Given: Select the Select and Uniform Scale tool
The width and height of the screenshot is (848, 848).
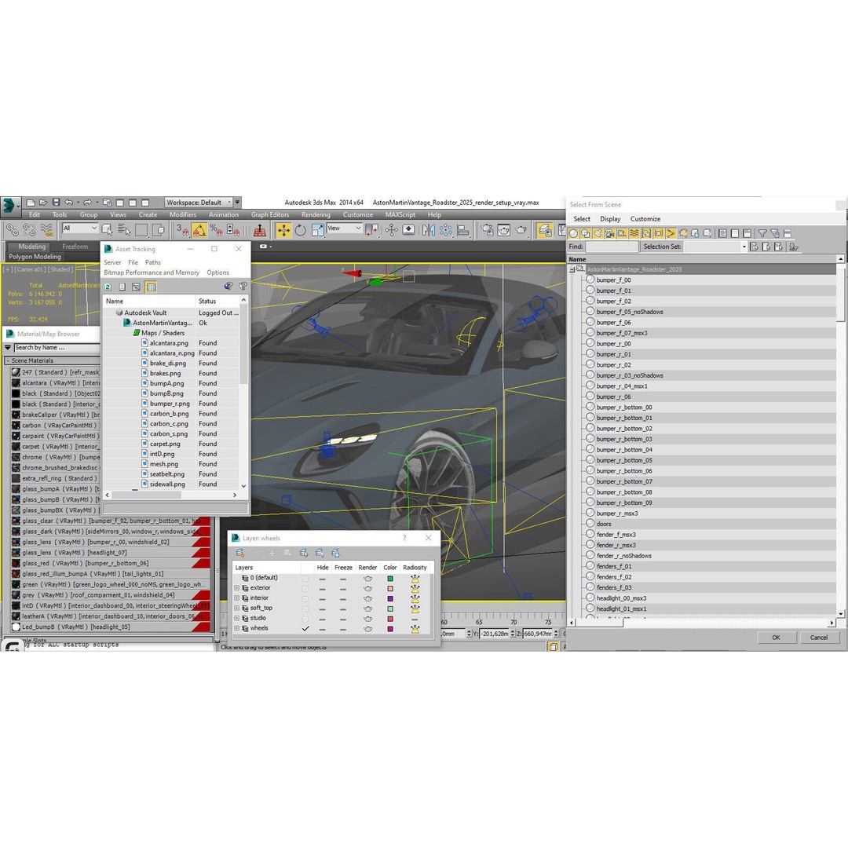Looking at the screenshot, I should pyautogui.click(x=317, y=230).
